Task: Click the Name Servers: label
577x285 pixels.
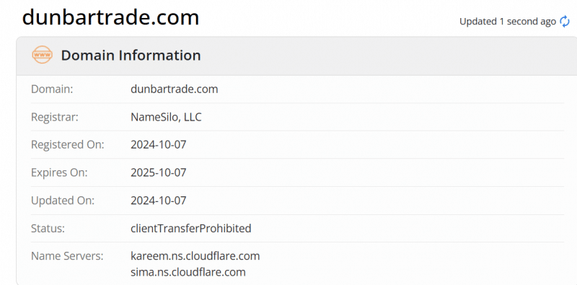Action: click(67, 256)
